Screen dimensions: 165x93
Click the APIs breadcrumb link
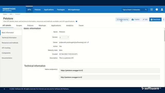click(11, 14)
